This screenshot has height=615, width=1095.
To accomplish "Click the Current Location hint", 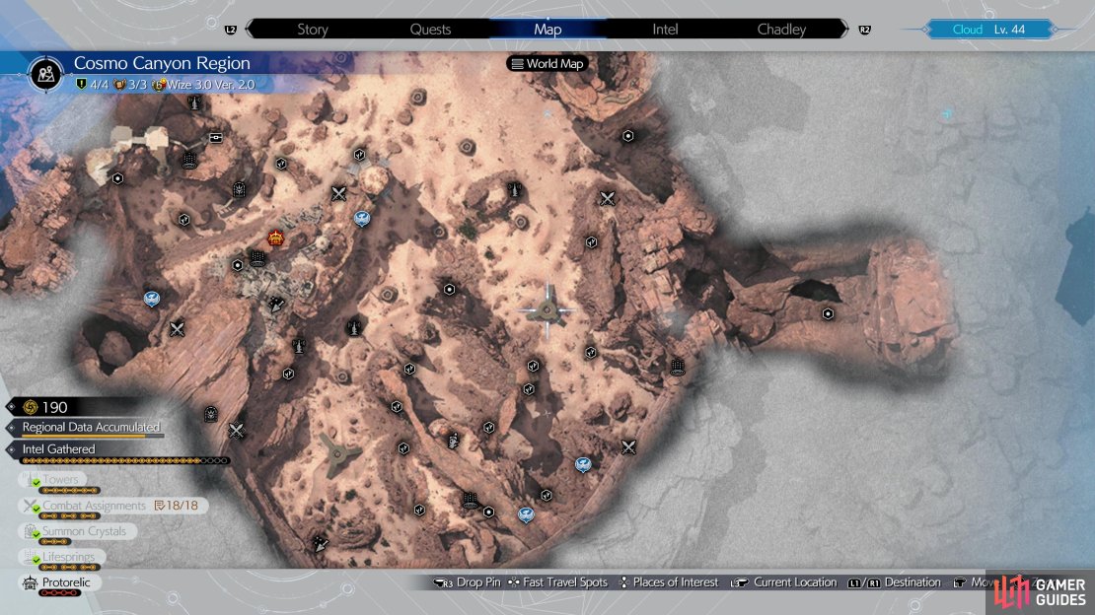I will tap(784, 582).
